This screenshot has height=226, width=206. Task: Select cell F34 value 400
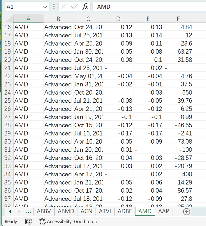(178, 174)
